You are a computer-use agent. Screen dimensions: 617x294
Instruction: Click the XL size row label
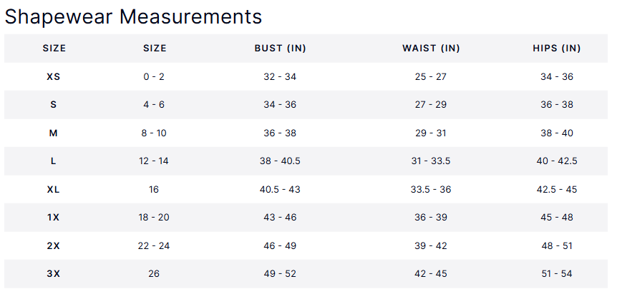pos(54,190)
